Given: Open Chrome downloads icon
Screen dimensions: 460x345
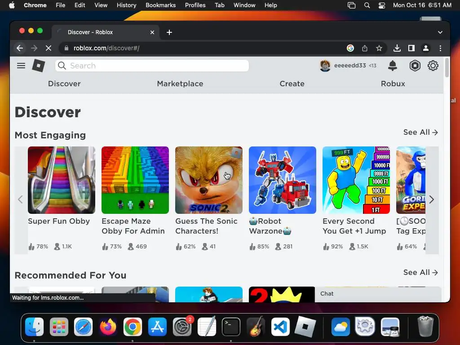Looking at the screenshot, I should tap(397, 48).
